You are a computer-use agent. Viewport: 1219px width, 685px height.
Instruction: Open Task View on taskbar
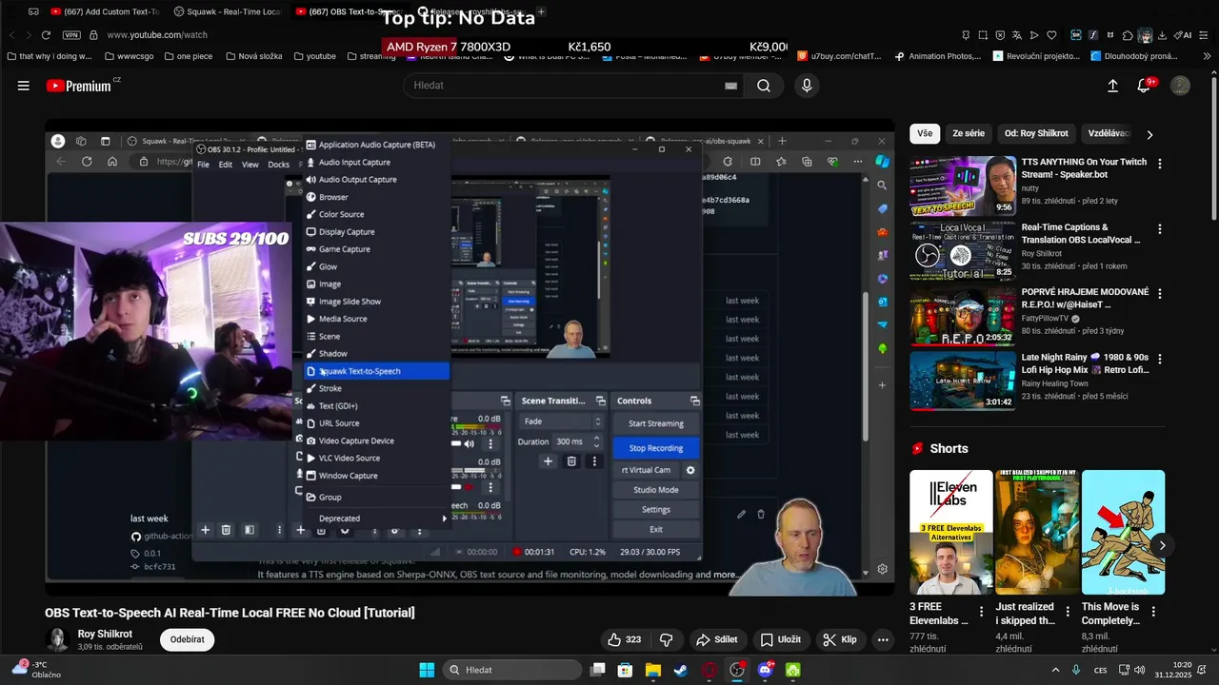(x=597, y=670)
